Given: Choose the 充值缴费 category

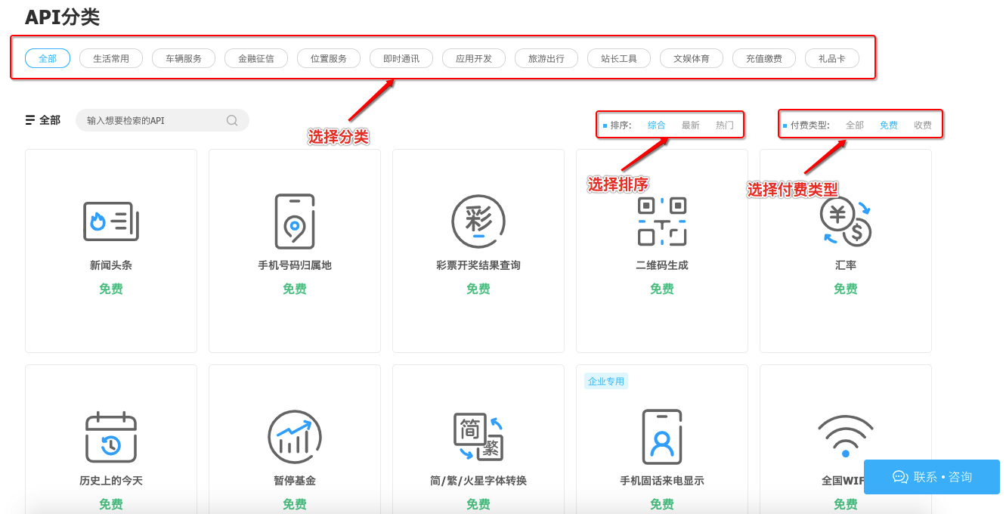Looking at the screenshot, I should click(764, 58).
